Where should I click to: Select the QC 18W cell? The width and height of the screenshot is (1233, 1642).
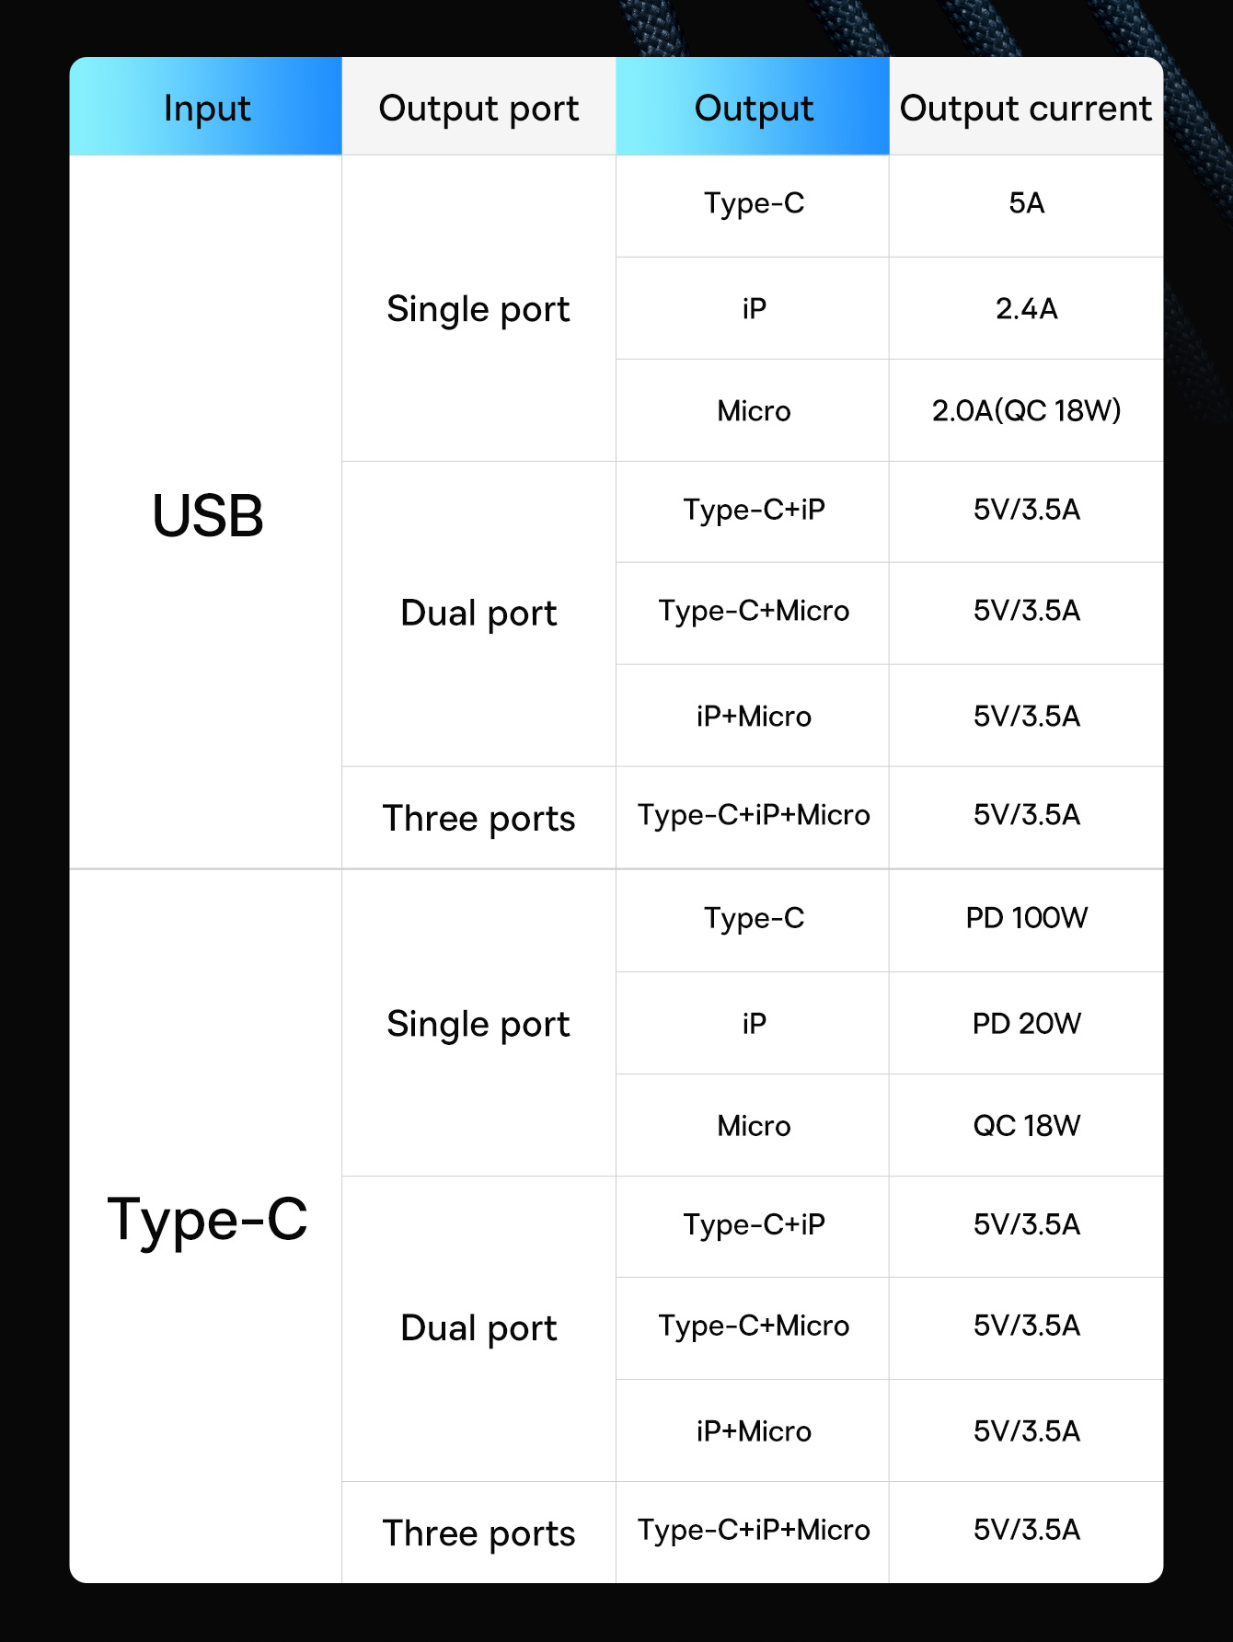[1026, 1125]
